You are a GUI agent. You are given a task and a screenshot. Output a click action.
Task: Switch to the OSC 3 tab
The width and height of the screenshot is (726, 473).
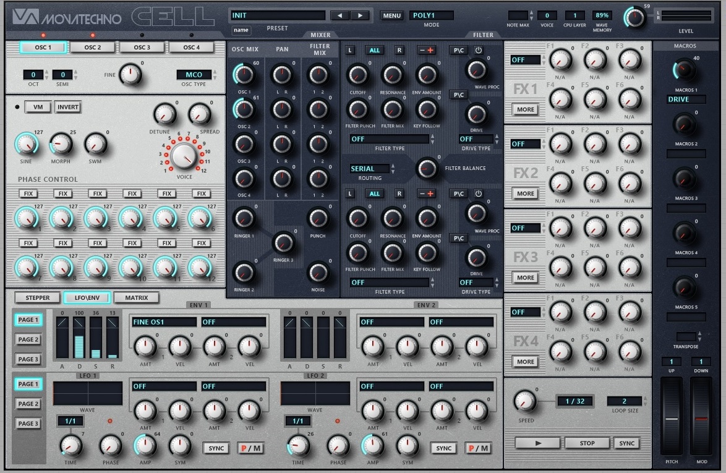142,47
